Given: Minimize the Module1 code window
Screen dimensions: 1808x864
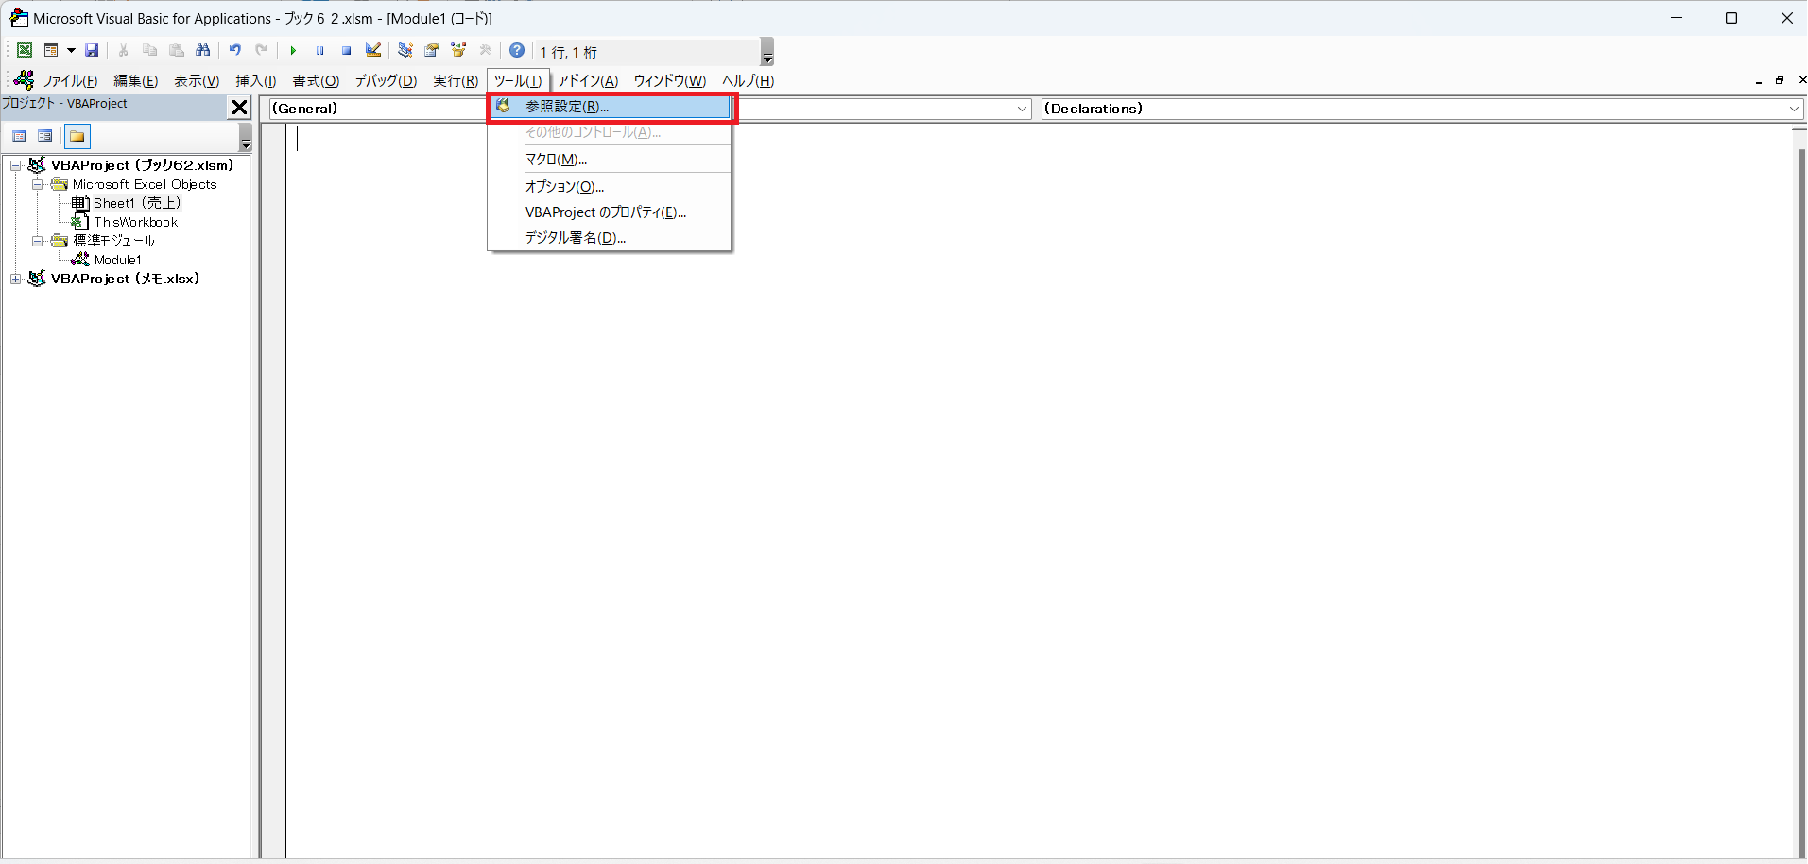Looking at the screenshot, I should pos(1758,81).
